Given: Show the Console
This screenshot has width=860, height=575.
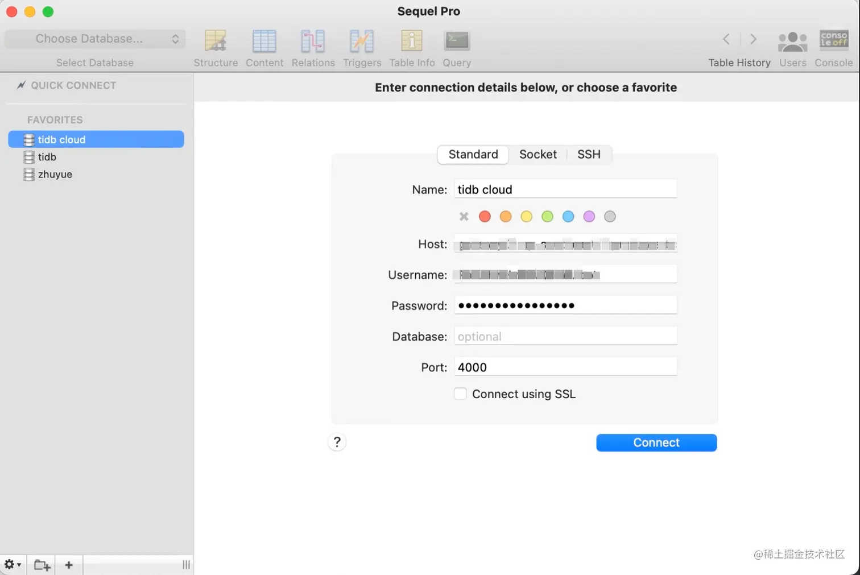Looking at the screenshot, I should click(x=834, y=48).
